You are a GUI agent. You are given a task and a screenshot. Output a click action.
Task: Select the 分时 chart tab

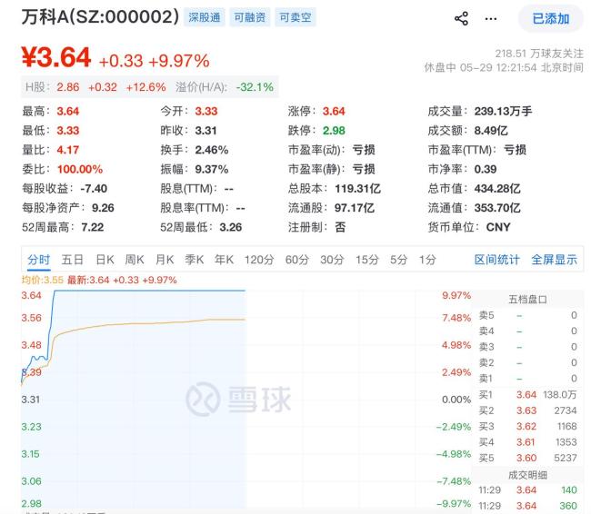[38, 260]
